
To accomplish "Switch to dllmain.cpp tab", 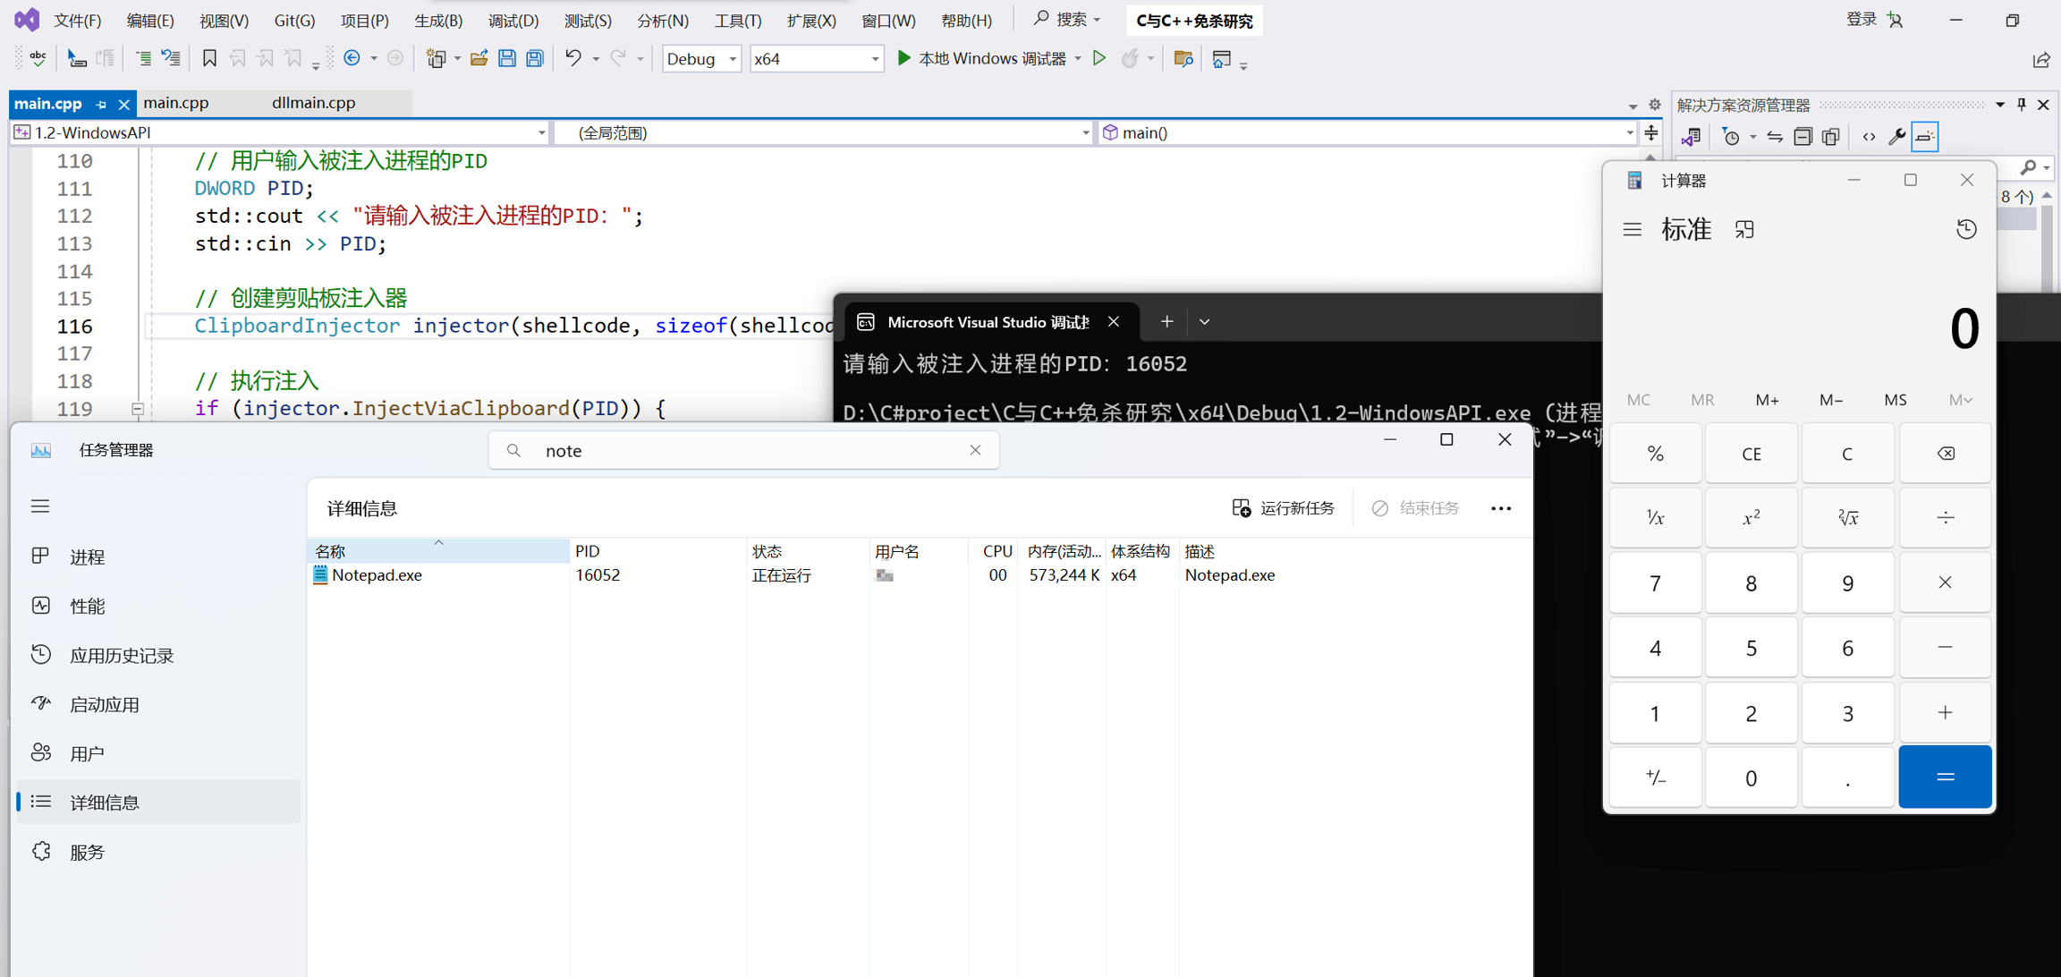I will point(313,103).
